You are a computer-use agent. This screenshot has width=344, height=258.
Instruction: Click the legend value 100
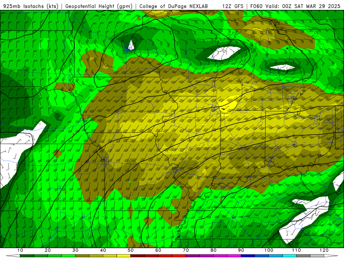pyautogui.click(x=269, y=250)
